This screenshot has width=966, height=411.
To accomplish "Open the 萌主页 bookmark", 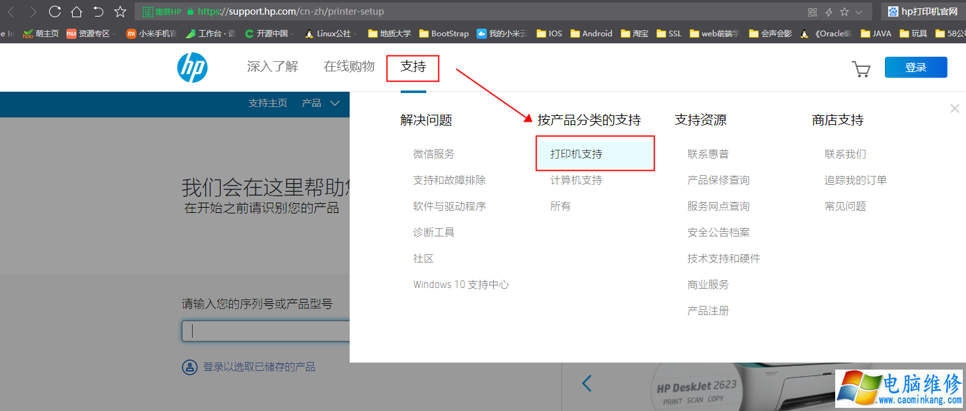I will pyautogui.click(x=41, y=34).
